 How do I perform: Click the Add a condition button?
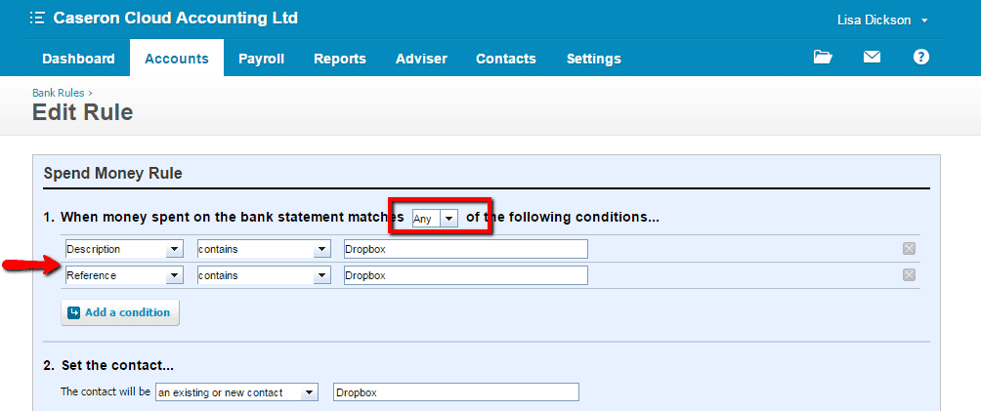120,312
